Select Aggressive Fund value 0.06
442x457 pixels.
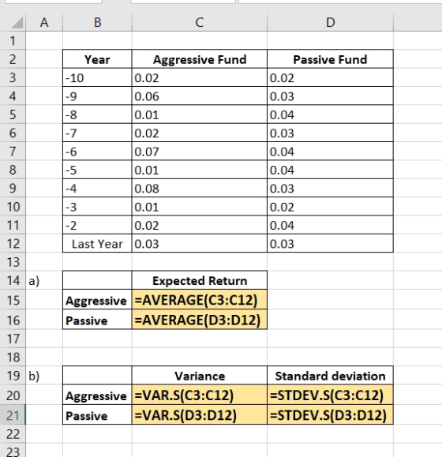coord(199,96)
